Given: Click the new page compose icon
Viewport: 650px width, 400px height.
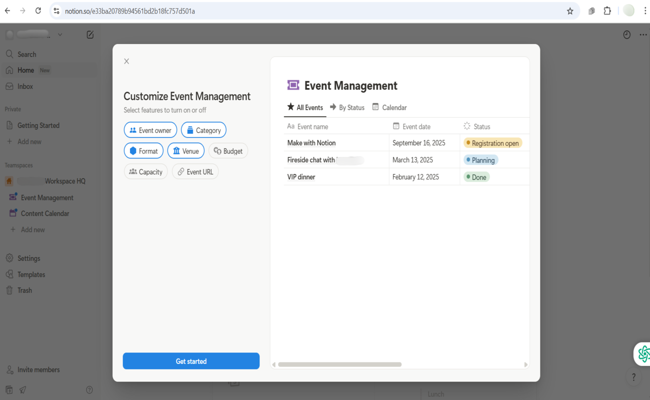Looking at the screenshot, I should click(x=90, y=34).
